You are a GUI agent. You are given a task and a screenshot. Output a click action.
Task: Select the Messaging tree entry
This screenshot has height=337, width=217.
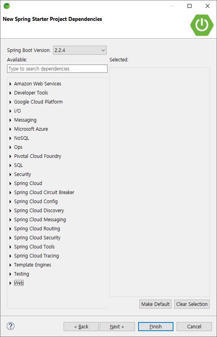(x=25, y=120)
